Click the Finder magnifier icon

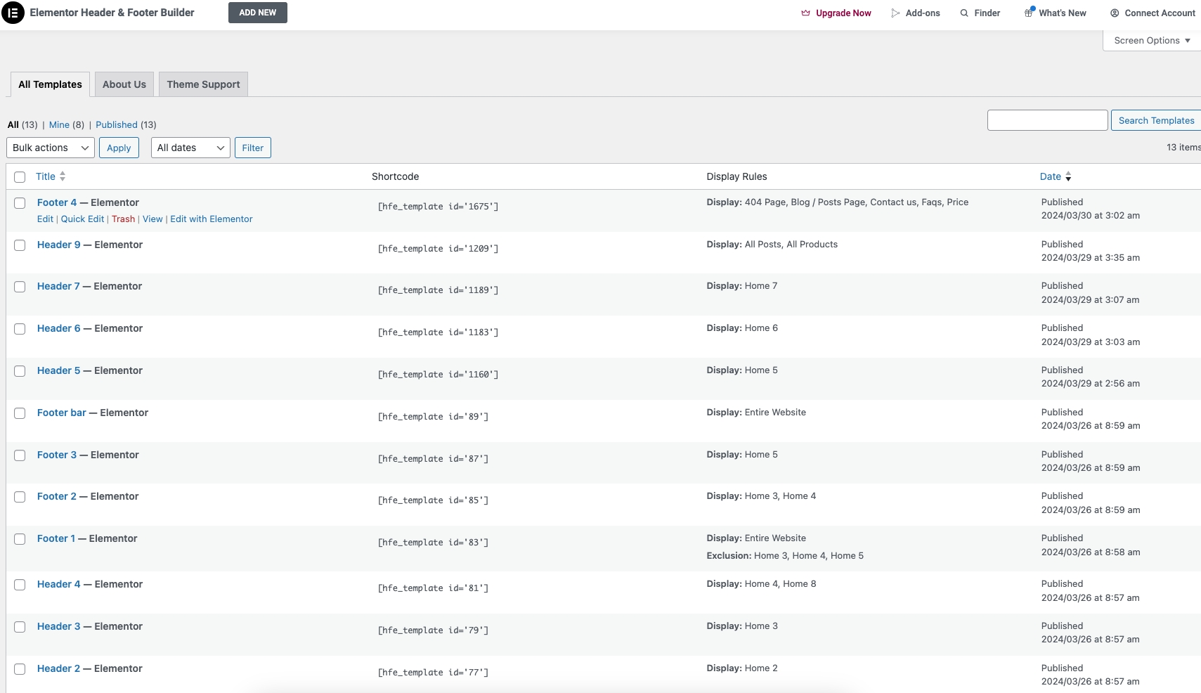[964, 13]
